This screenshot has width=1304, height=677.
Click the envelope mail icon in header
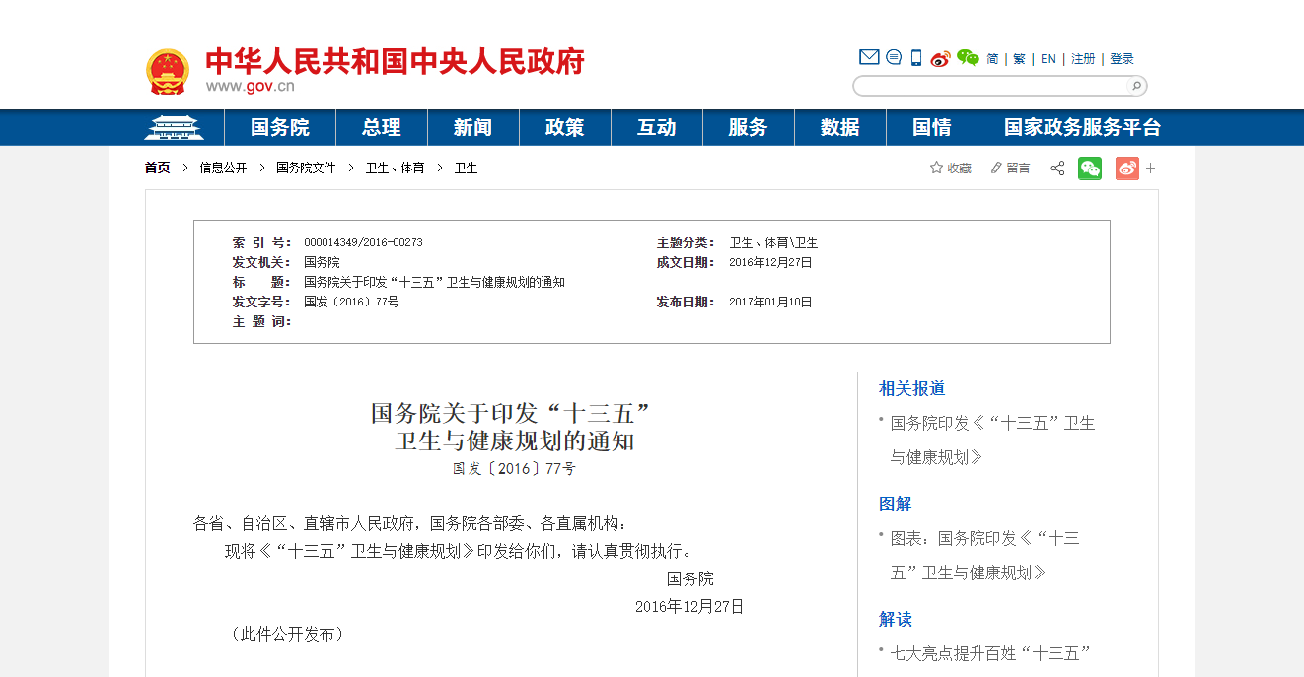pyautogui.click(x=869, y=57)
